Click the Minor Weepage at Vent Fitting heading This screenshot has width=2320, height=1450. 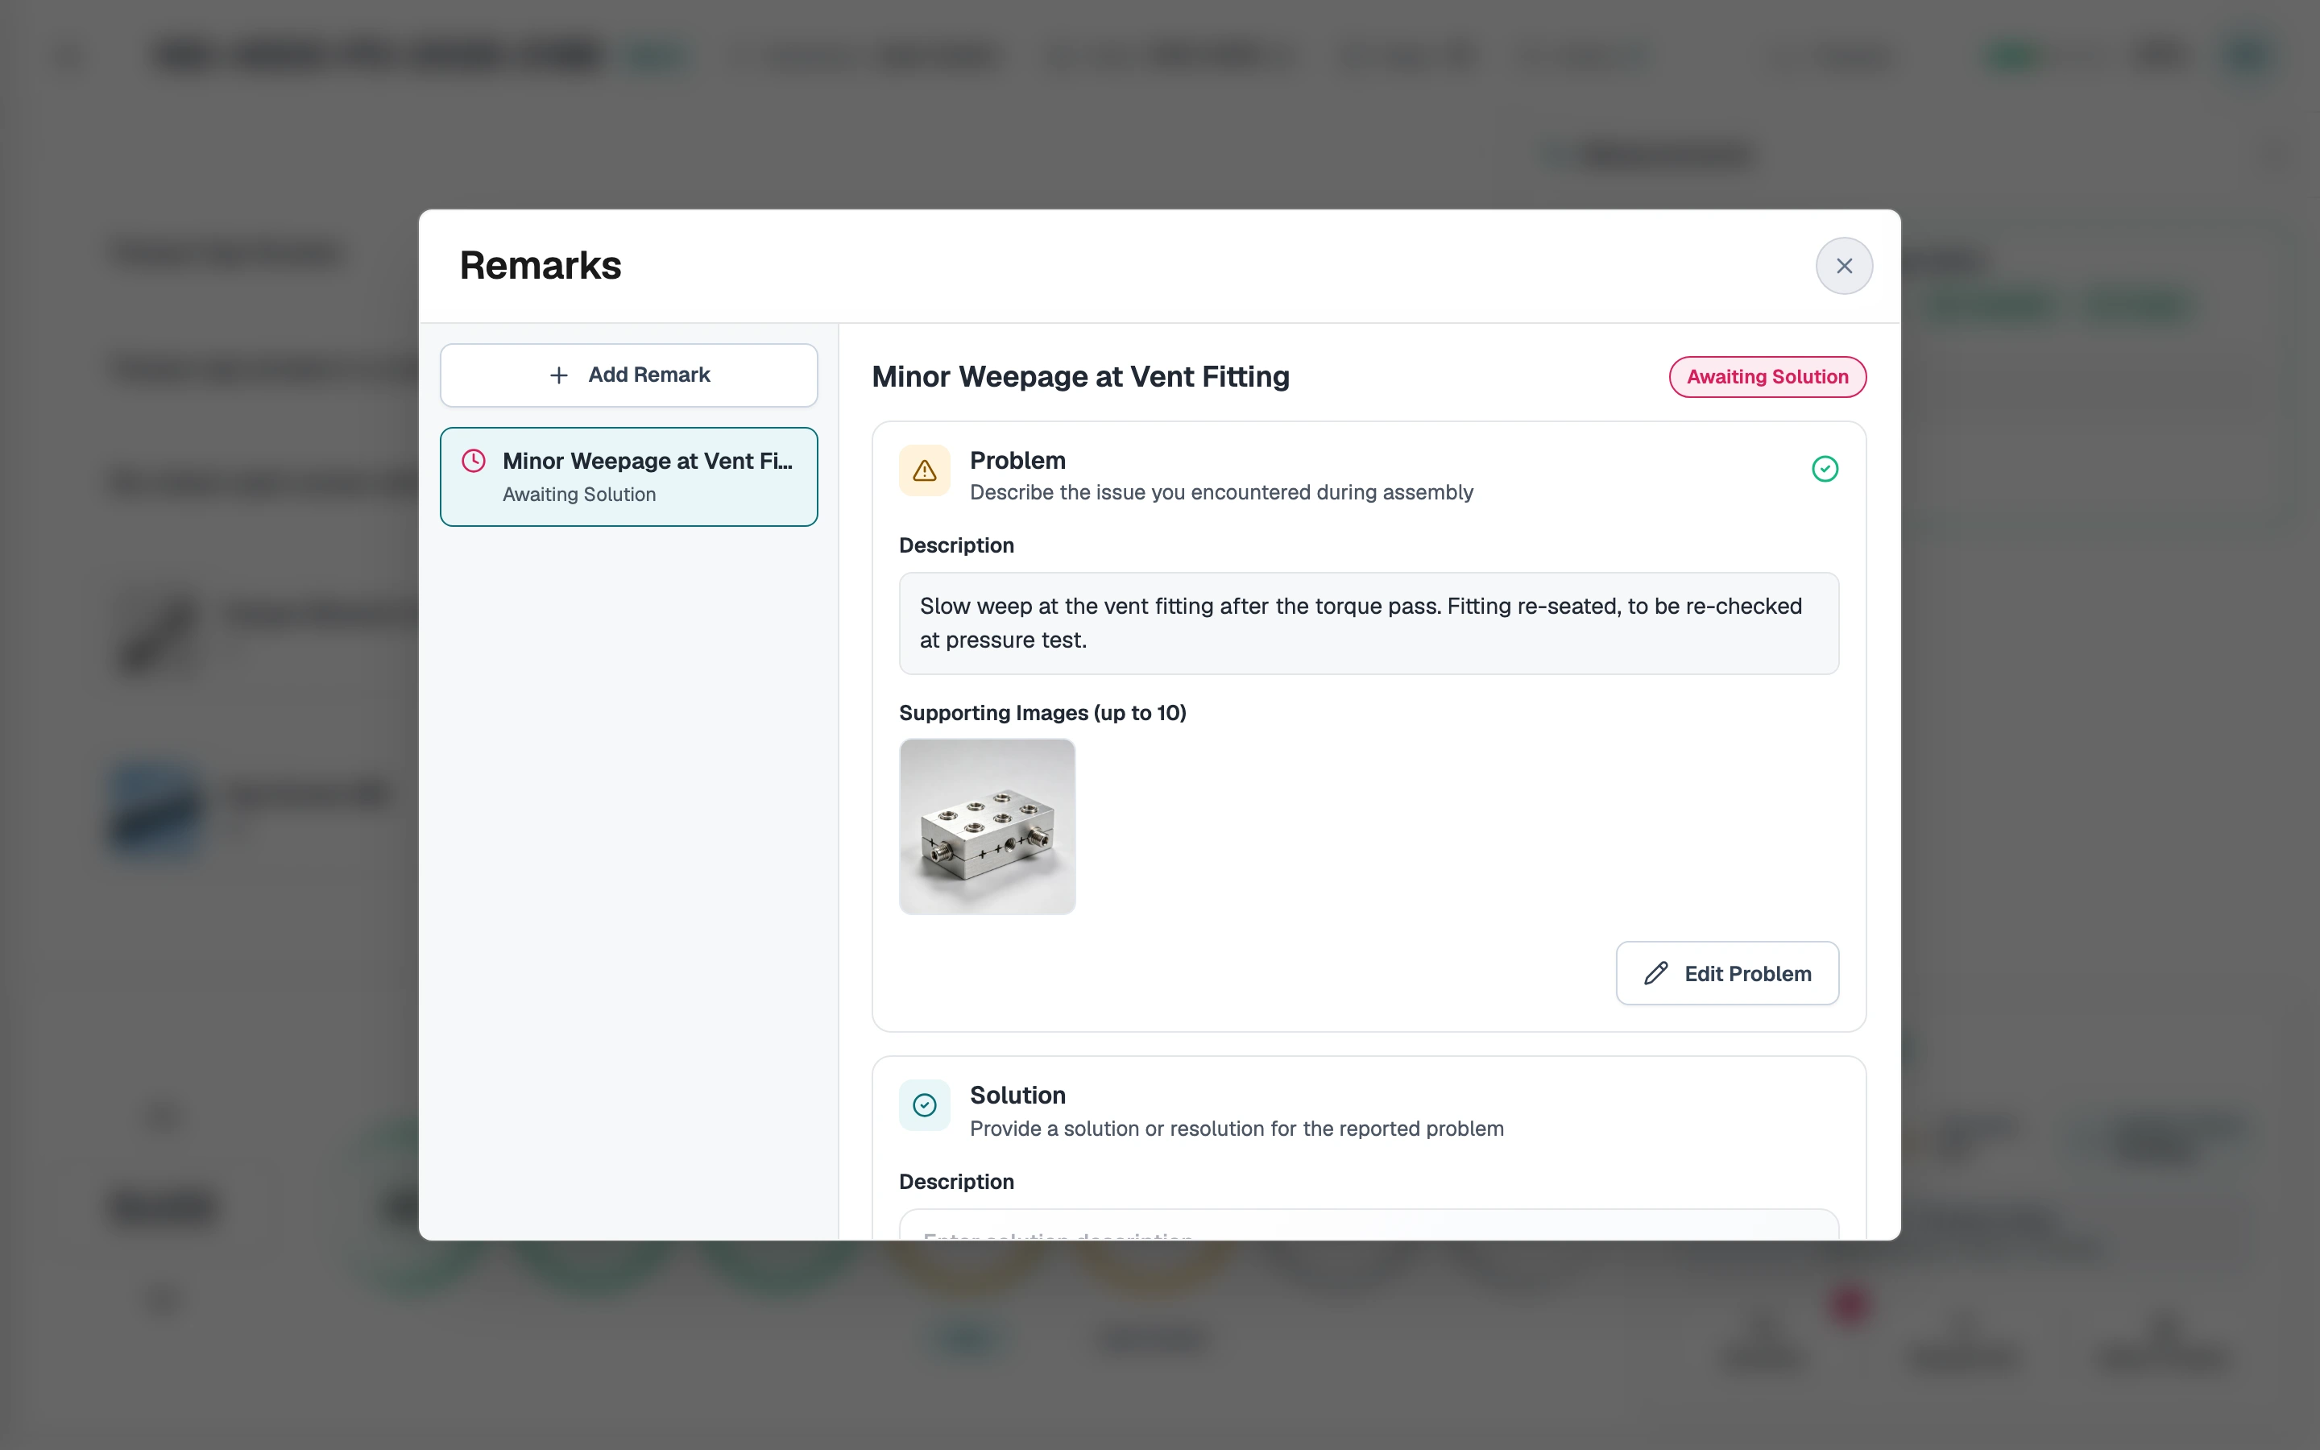pyautogui.click(x=1080, y=377)
